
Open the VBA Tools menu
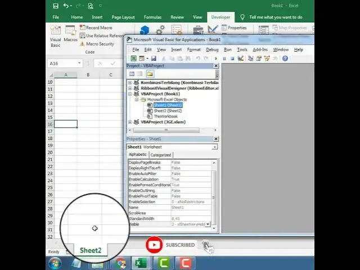point(242,49)
